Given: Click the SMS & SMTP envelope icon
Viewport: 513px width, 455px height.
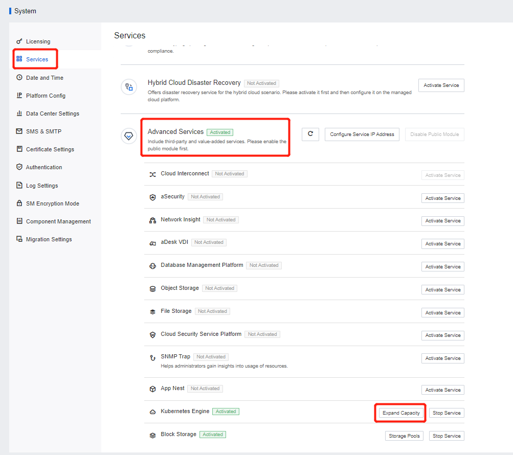Looking at the screenshot, I should [19, 131].
